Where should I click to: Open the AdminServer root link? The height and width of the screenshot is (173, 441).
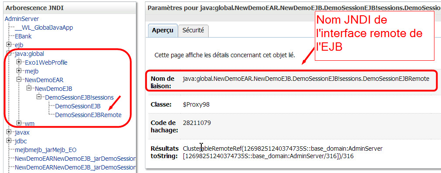pos(22,19)
